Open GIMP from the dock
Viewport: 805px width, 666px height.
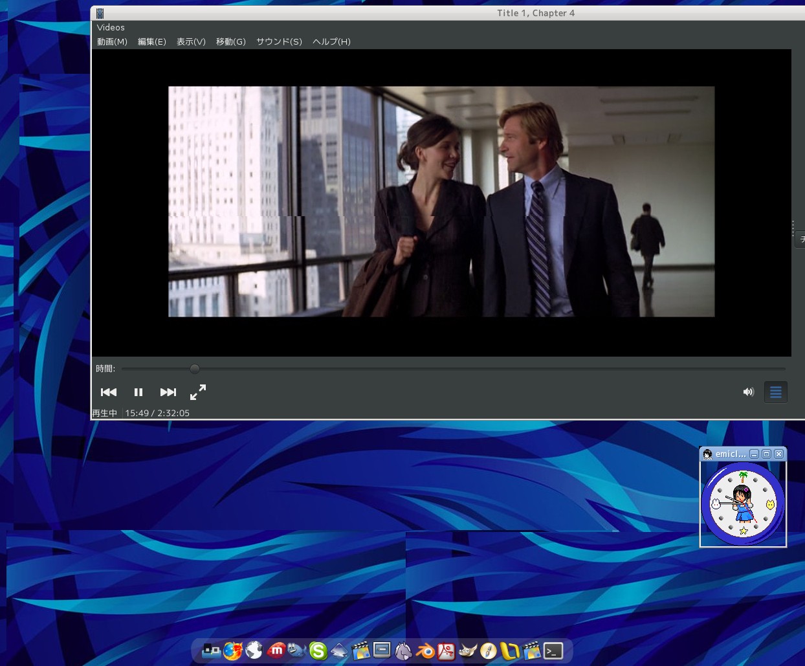pos(467,650)
